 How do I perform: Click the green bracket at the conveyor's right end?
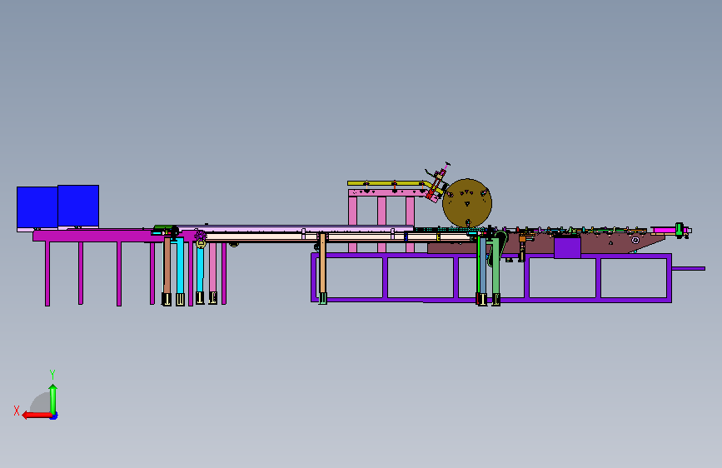[680, 229]
